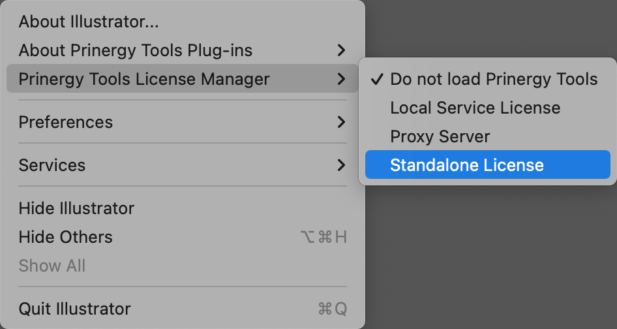Open the Services submenu

point(52,165)
